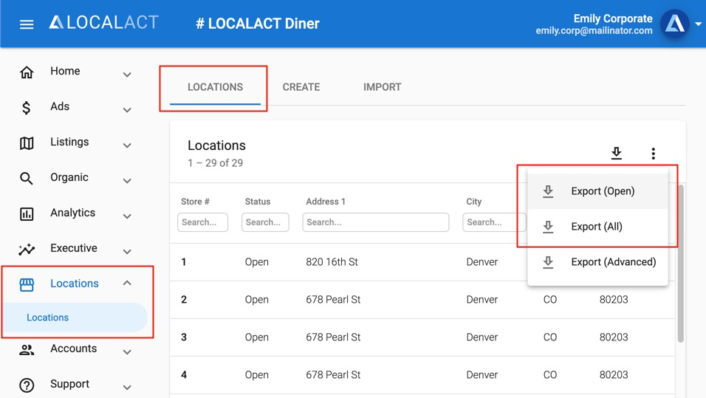The image size is (706, 398).
Task: Click the download icon above the table
Action: (x=617, y=153)
